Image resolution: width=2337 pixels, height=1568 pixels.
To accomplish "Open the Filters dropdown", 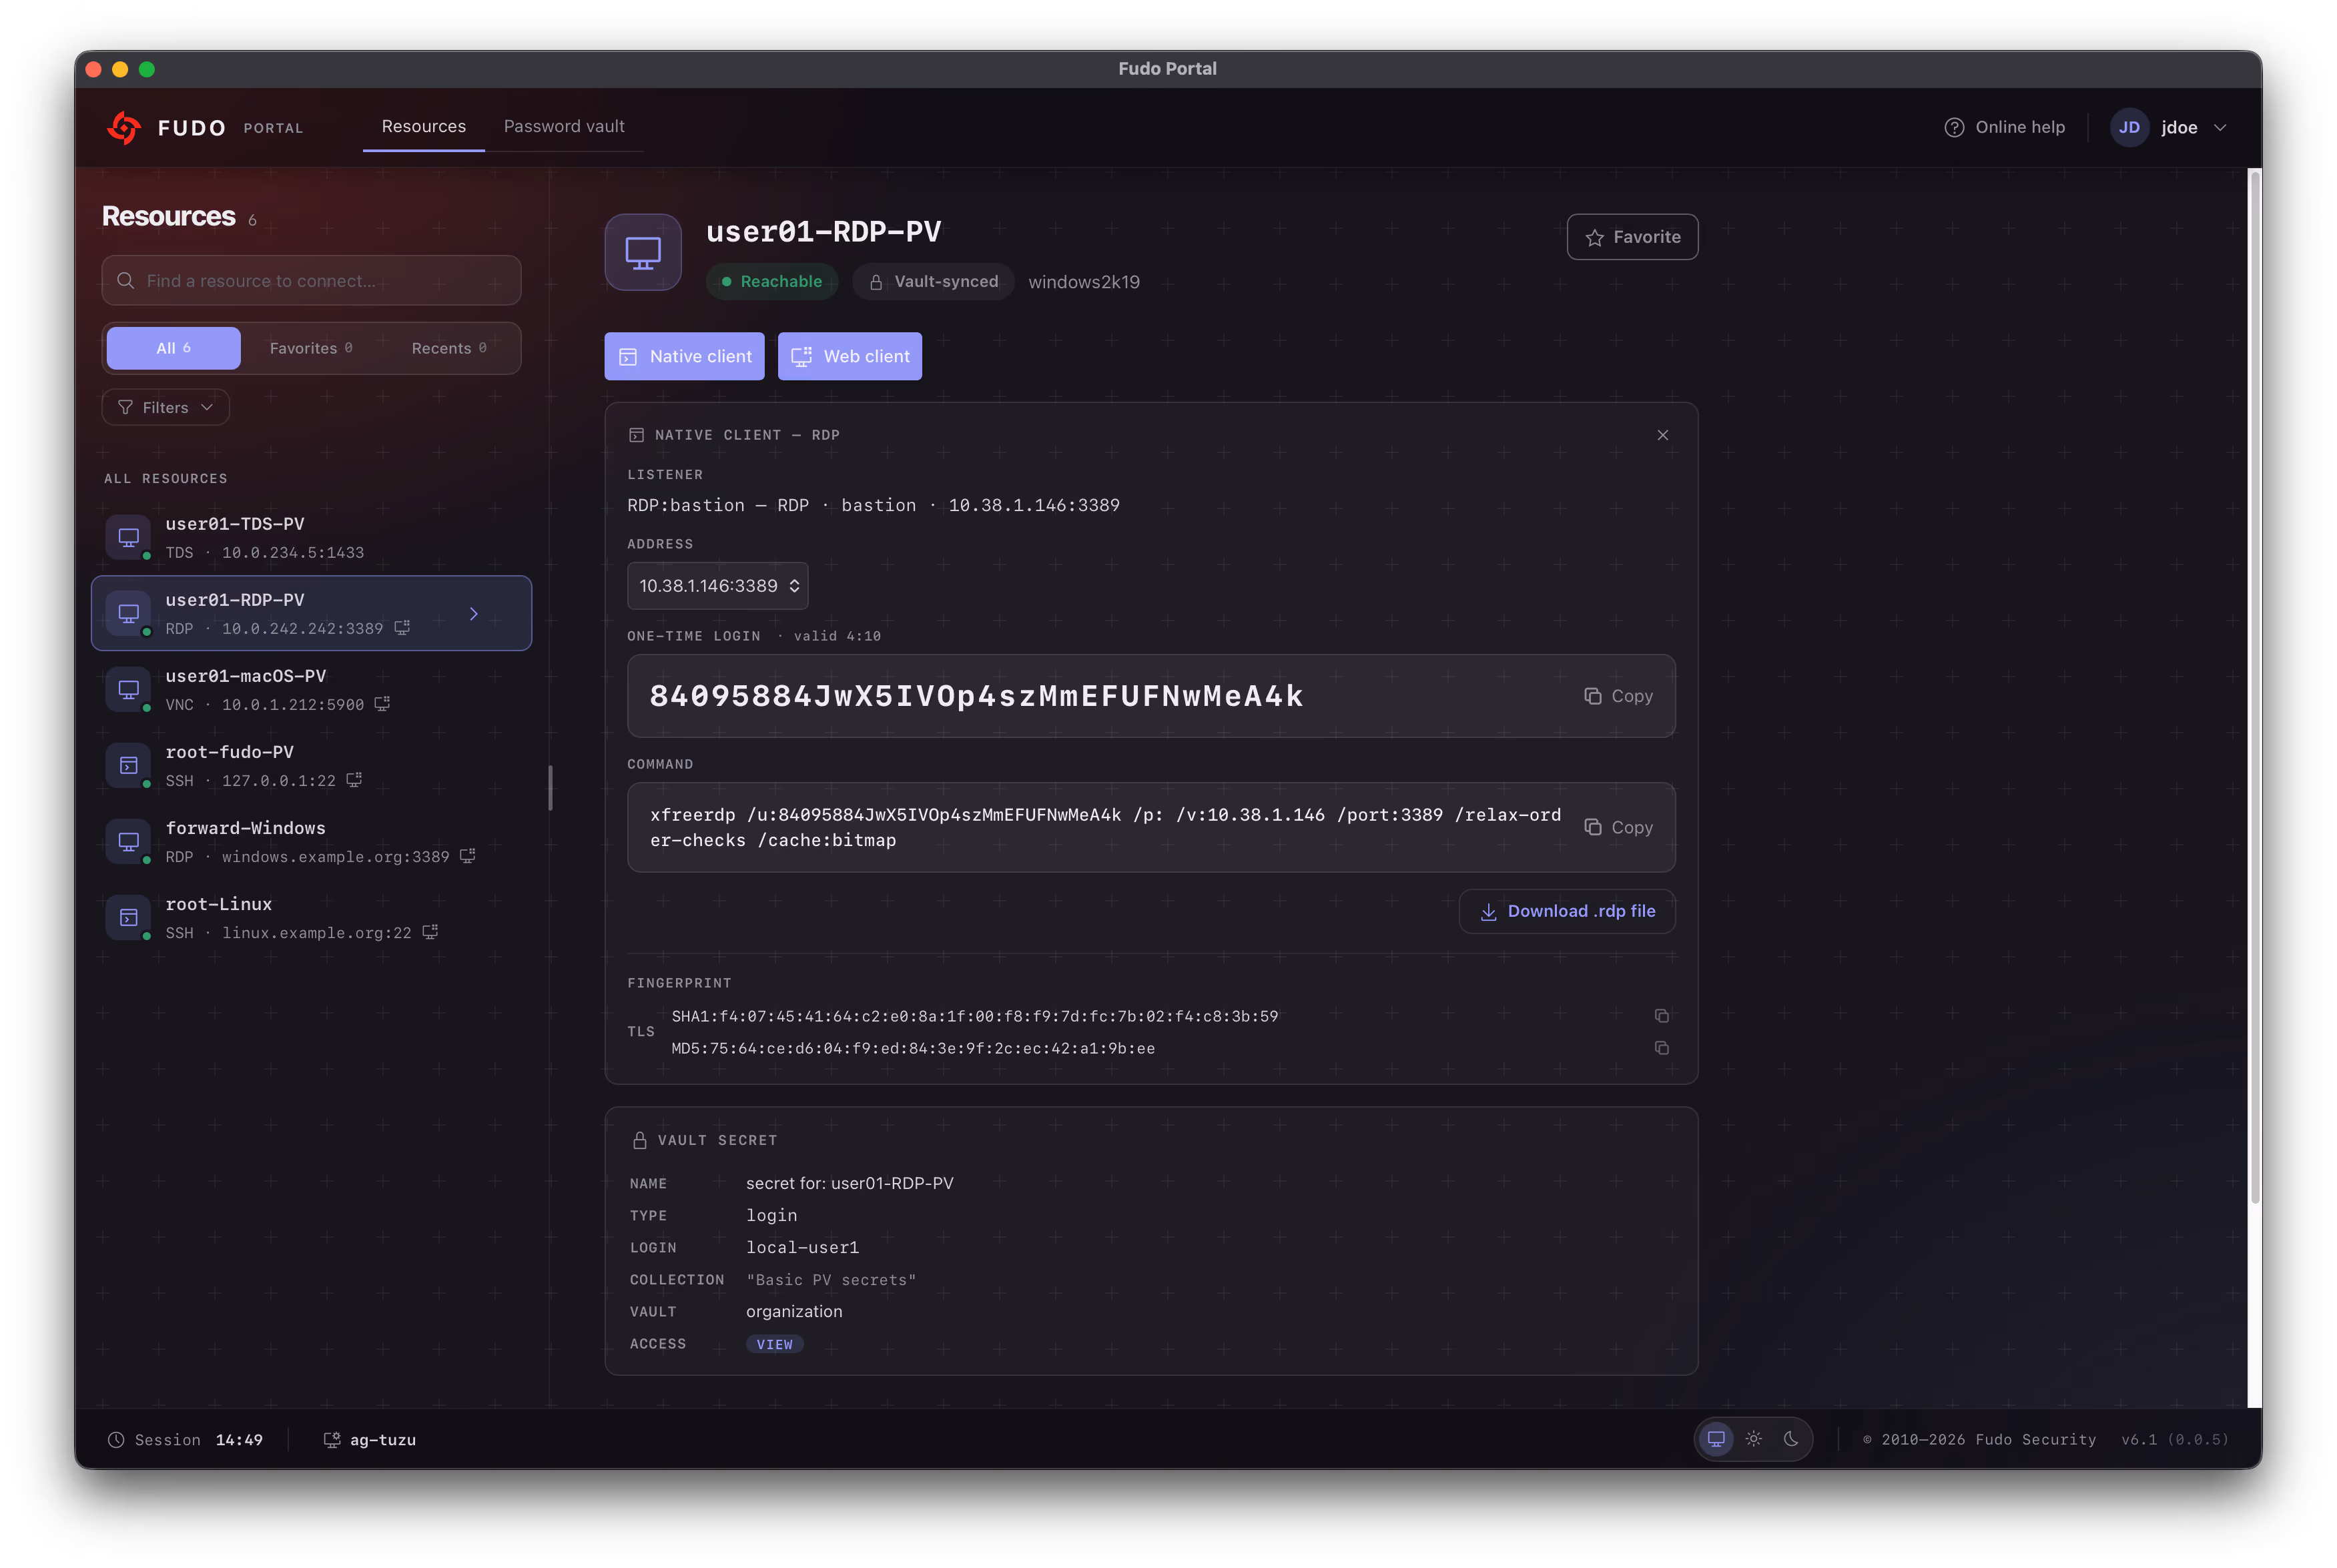I will 166,407.
